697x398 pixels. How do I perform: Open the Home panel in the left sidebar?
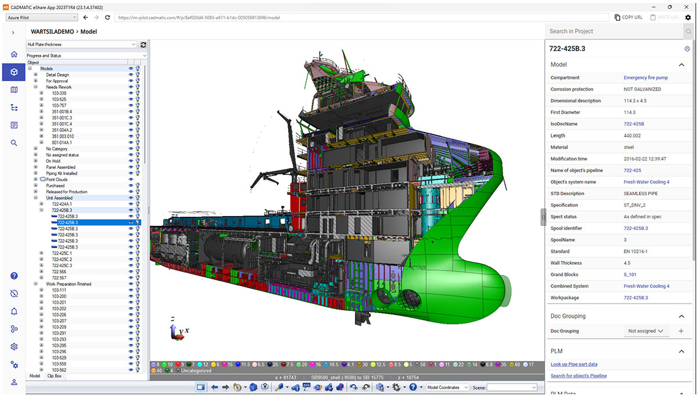(x=14, y=54)
